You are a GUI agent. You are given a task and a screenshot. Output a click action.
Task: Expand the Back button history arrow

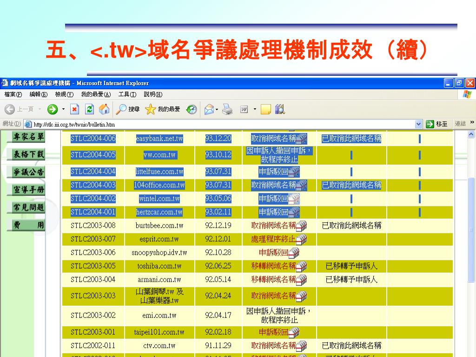click(40, 109)
